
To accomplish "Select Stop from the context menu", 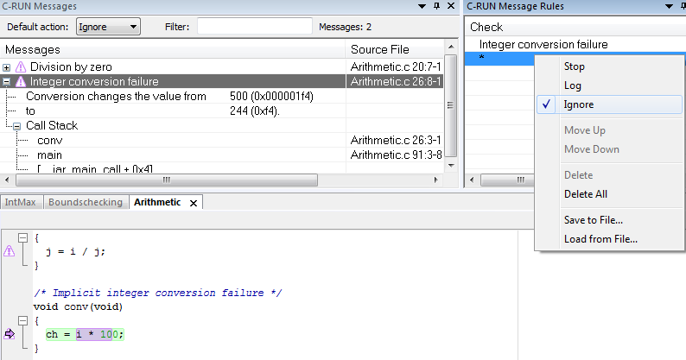I will [574, 66].
